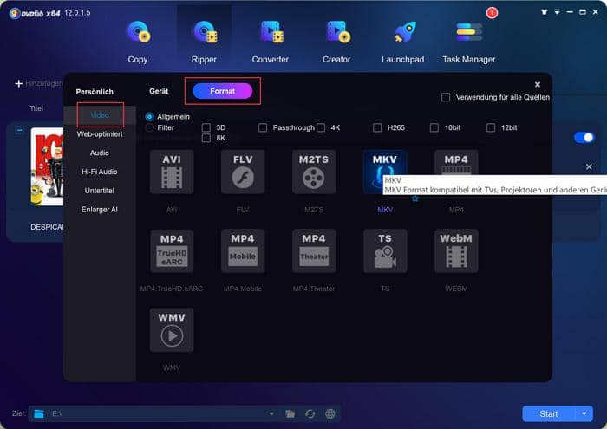
Task: Click the MP4.Mobile label text
Action: (243, 289)
